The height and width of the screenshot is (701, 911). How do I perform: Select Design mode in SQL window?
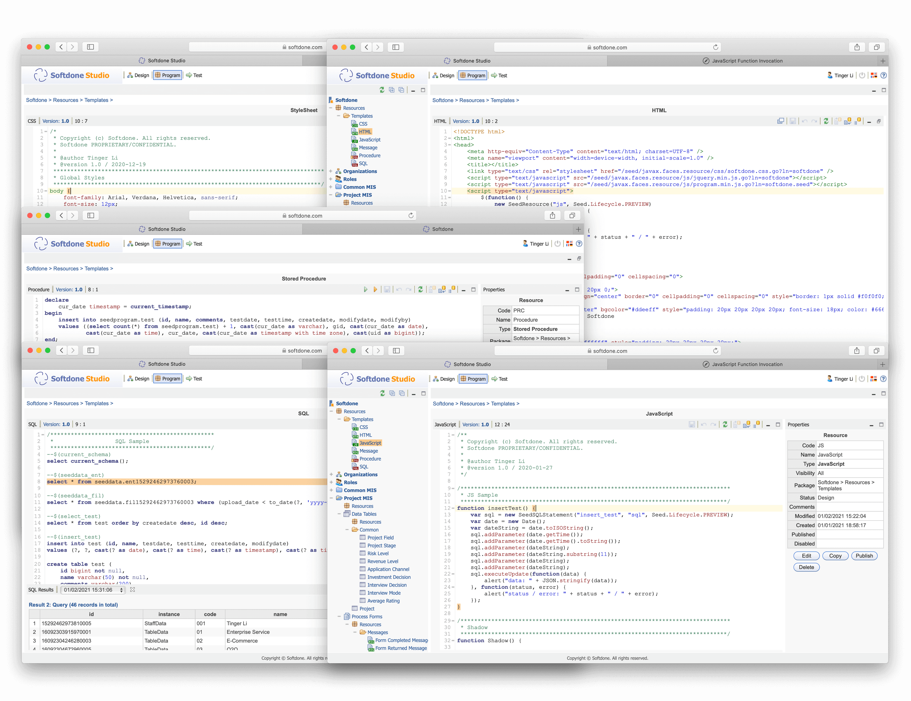138,379
